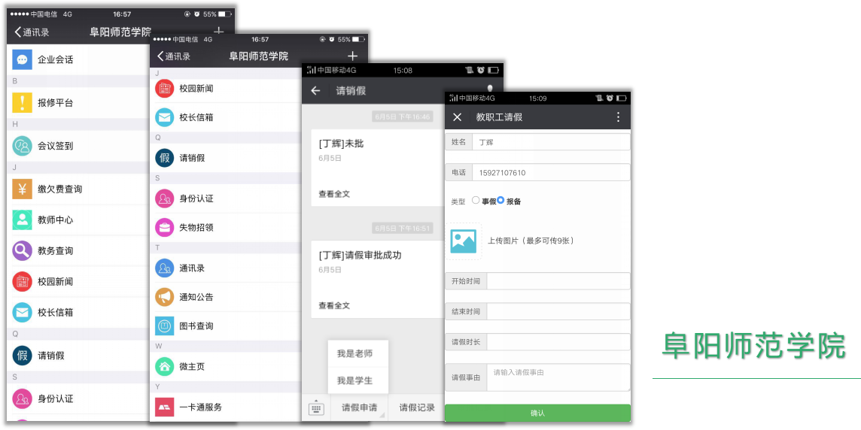Open the orange 通知公告 megaphone icon
This screenshot has width=861, height=430.
(x=164, y=297)
